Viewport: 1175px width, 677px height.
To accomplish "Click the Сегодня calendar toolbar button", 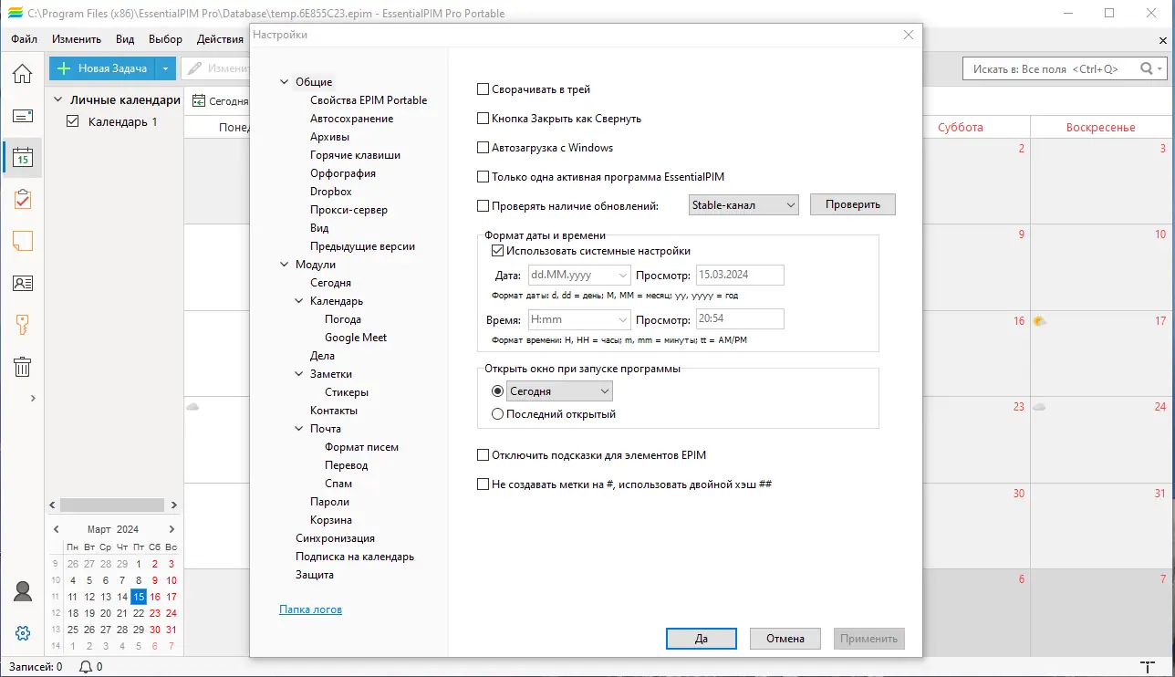I will 220,101.
